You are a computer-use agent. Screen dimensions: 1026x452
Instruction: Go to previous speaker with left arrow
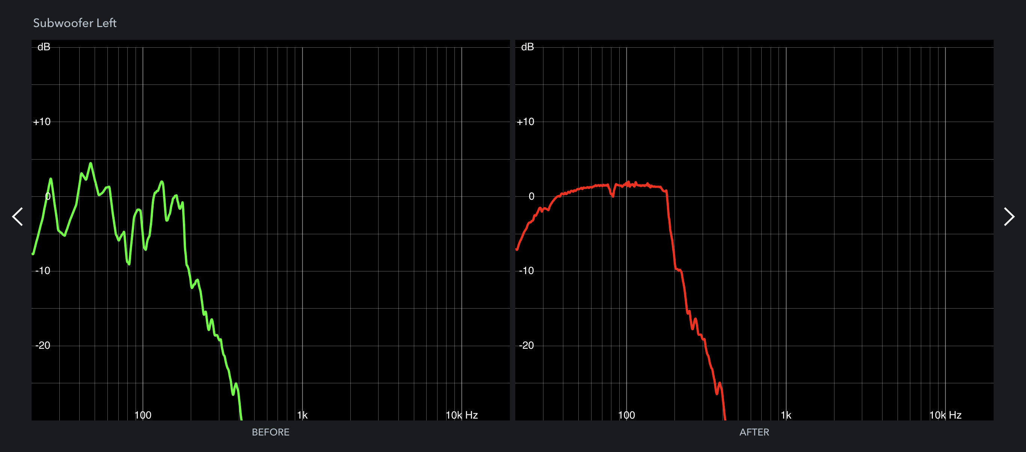(18, 217)
